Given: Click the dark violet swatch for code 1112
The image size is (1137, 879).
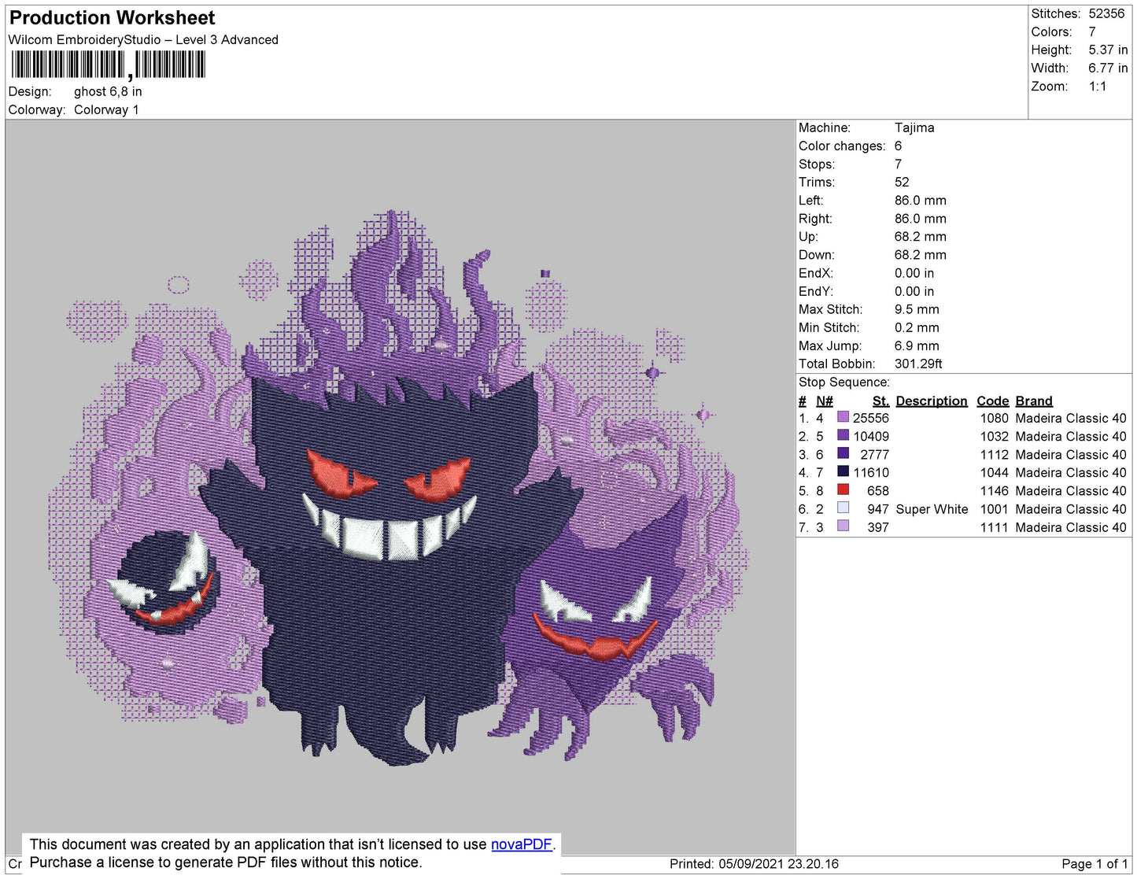Looking at the screenshot, I should tap(844, 453).
